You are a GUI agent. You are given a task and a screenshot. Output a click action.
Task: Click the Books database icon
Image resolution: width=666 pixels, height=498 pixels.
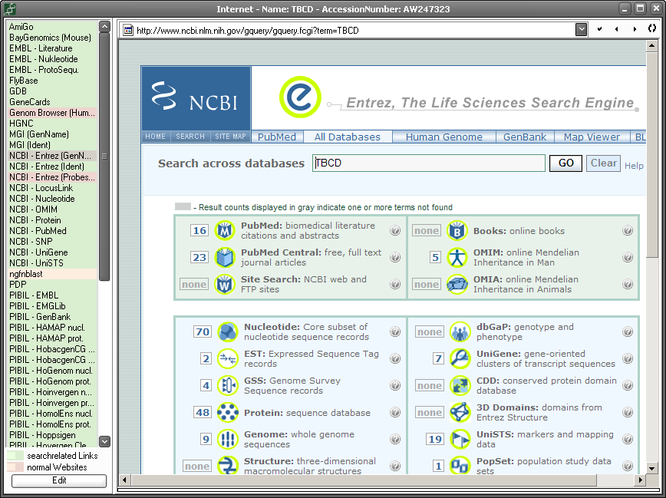click(457, 231)
